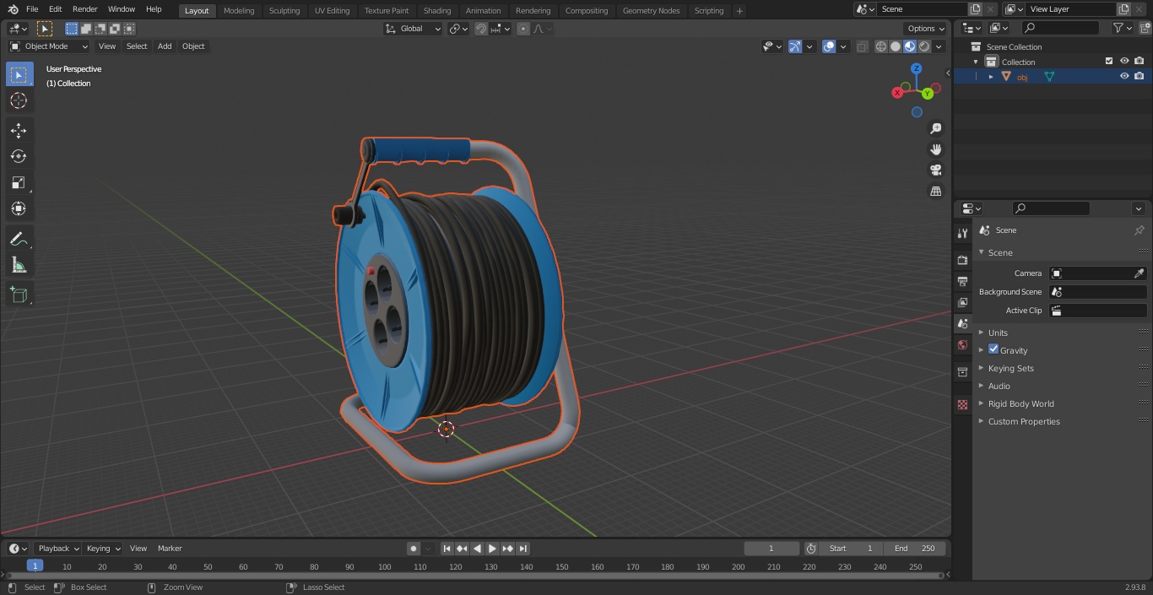This screenshot has height=595, width=1153.
Task: Disable Collection in renders via camera icon
Action: 1139,61
